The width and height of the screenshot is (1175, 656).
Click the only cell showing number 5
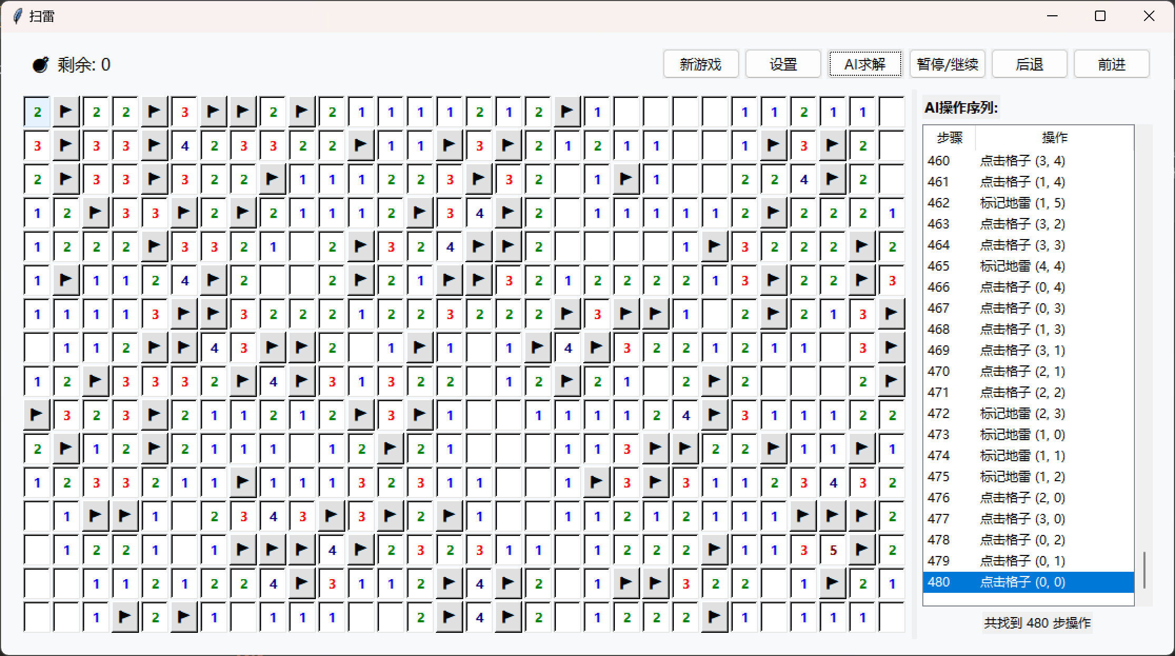pyautogui.click(x=833, y=550)
